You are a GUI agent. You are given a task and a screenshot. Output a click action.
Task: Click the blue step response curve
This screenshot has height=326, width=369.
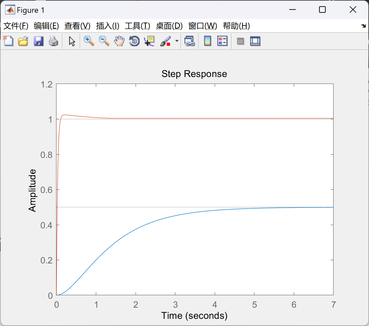coord(136,229)
